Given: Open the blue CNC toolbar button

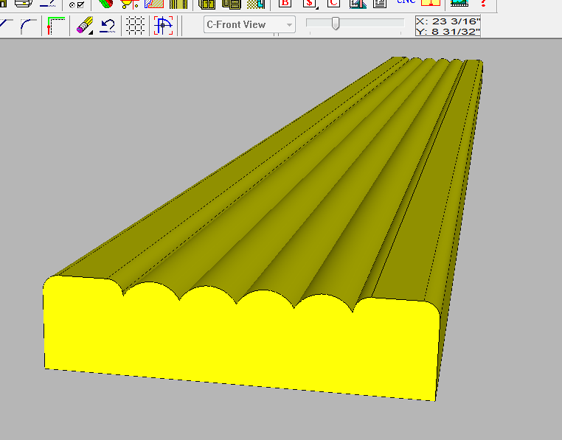Looking at the screenshot, I should coord(406,1).
